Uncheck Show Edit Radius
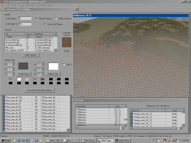Screen dimensions: 191x143 [45, 24]
